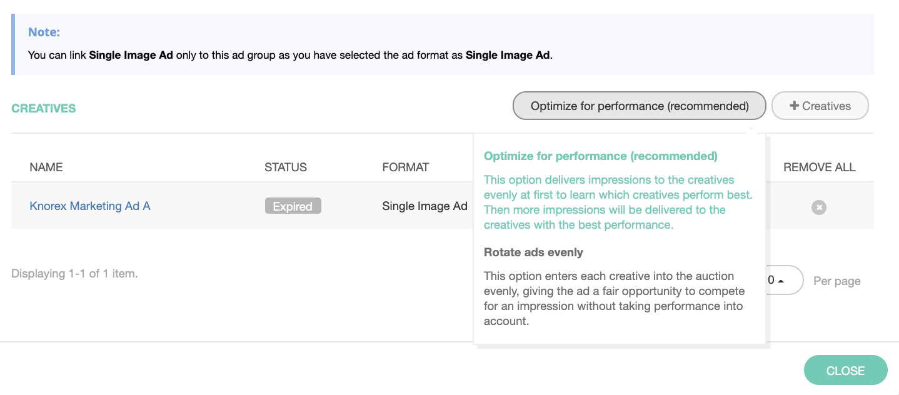Image resolution: width=899 pixels, height=395 pixels.
Task: Click the Displaying 1-1 of 1 item text
Action: (74, 273)
